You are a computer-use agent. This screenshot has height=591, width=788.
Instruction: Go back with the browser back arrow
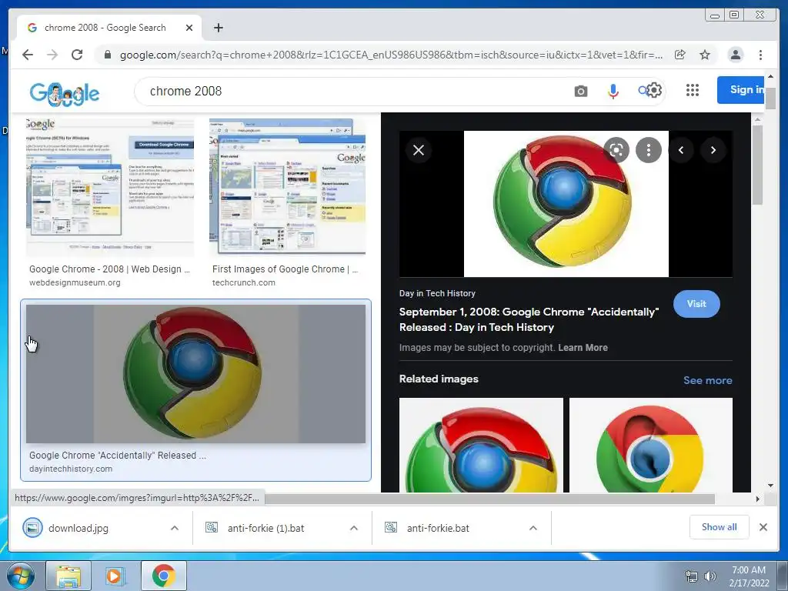click(x=28, y=55)
